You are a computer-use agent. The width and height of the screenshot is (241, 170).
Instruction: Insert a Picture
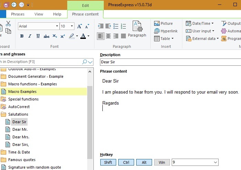[163, 23]
